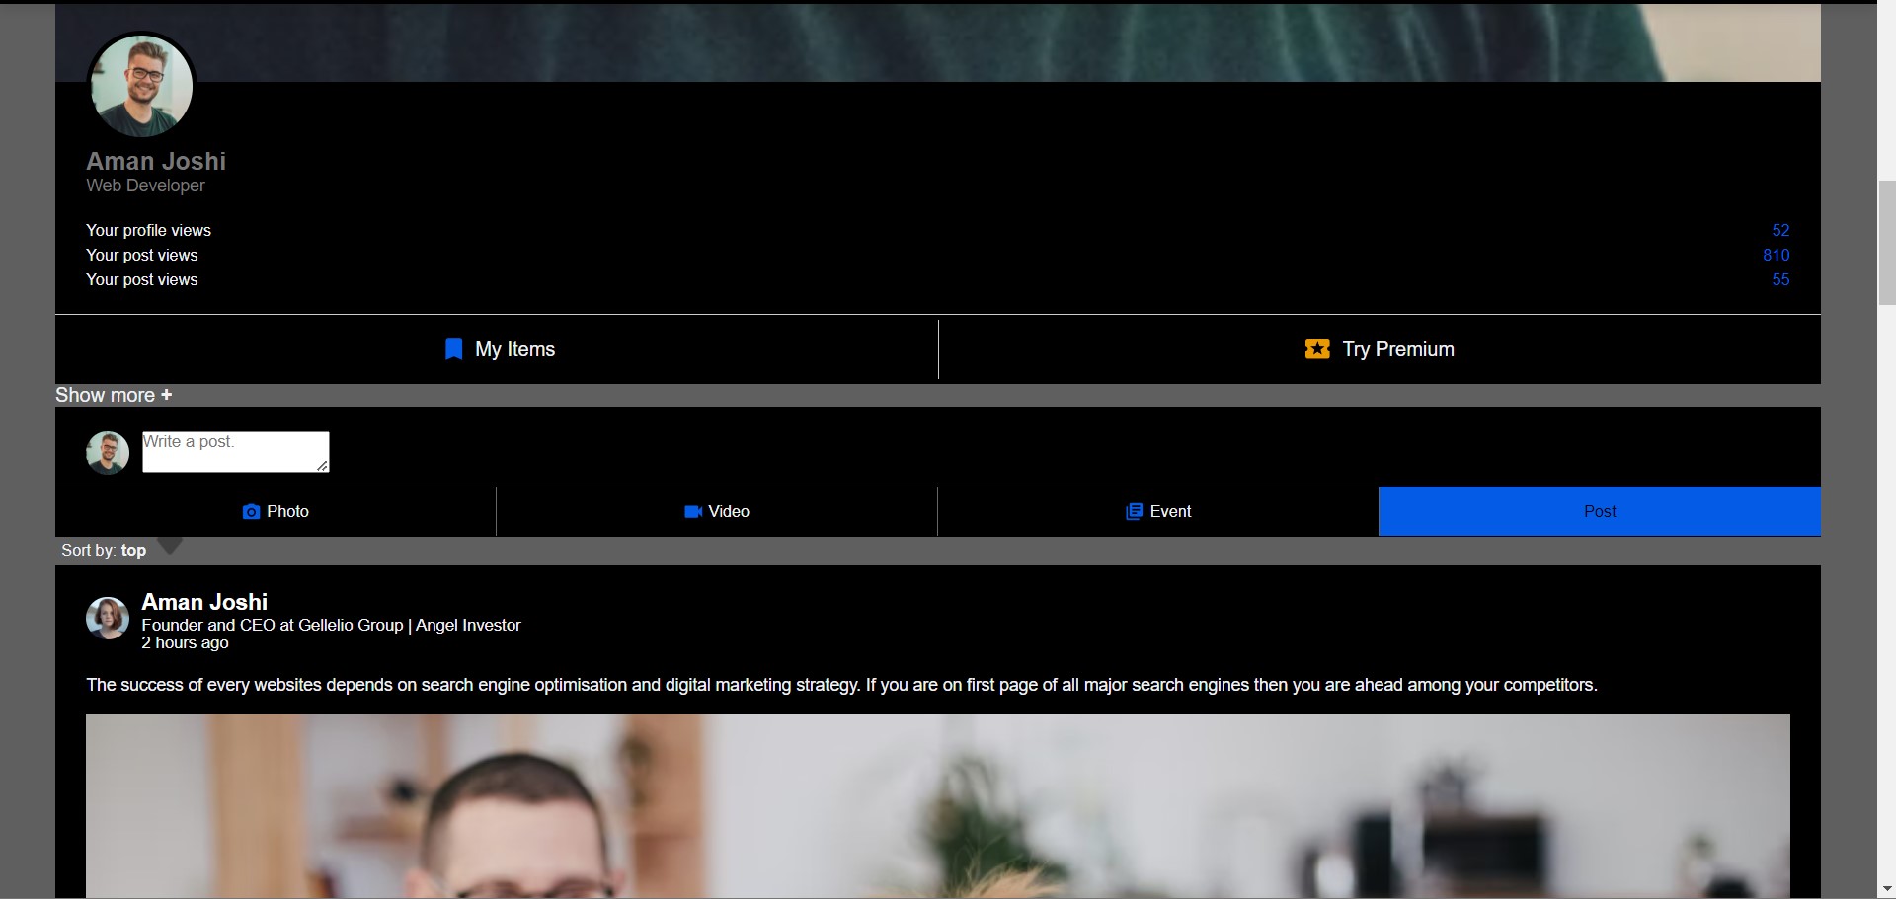Click the camera icon for Photo

click(x=251, y=511)
